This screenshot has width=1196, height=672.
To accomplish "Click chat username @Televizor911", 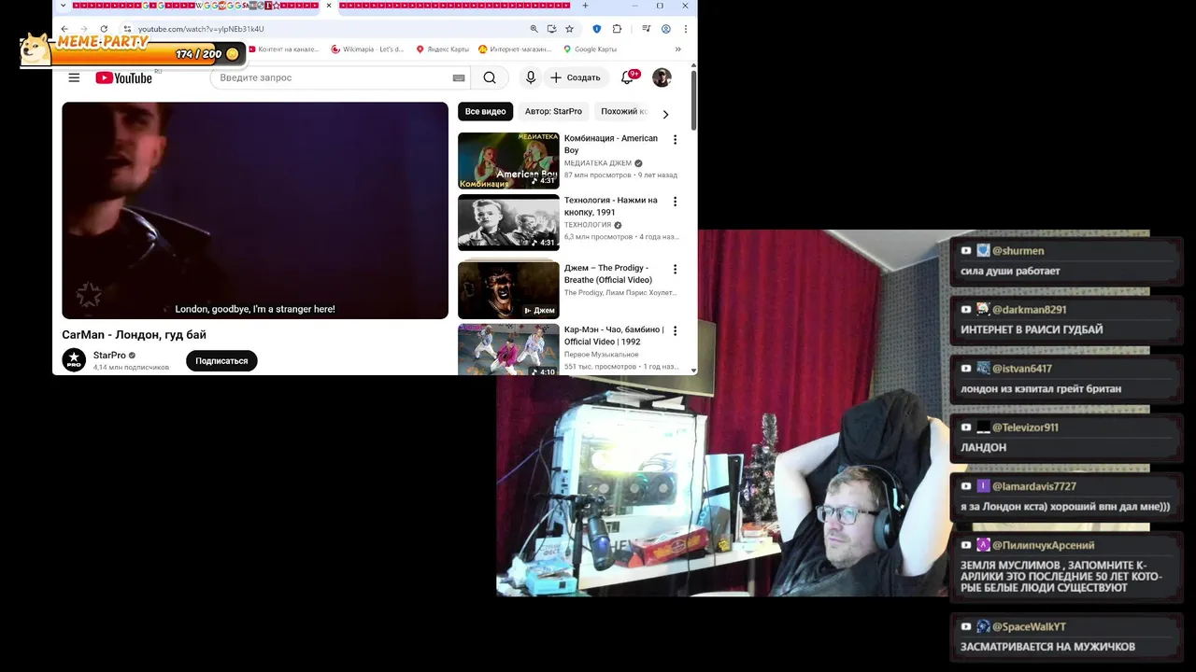I will (1025, 427).
